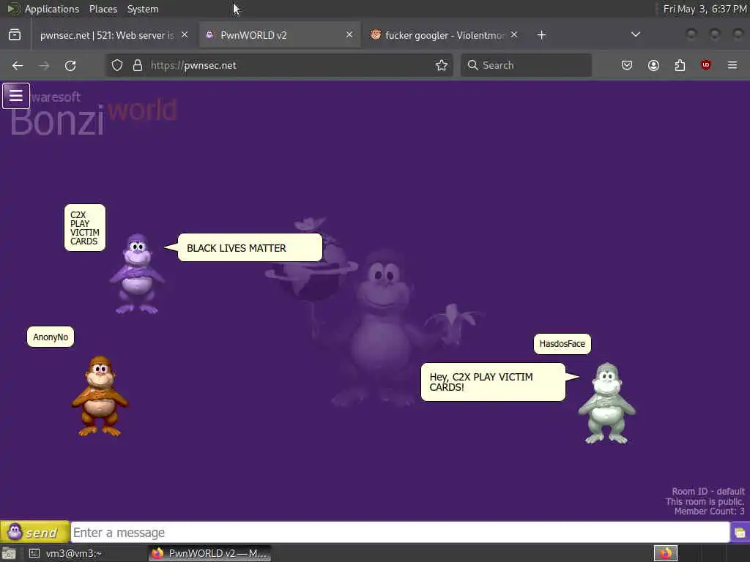This screenshot has height=562, width=750.
Task: Click the Room ID - default text
Action: pos(708,491)
